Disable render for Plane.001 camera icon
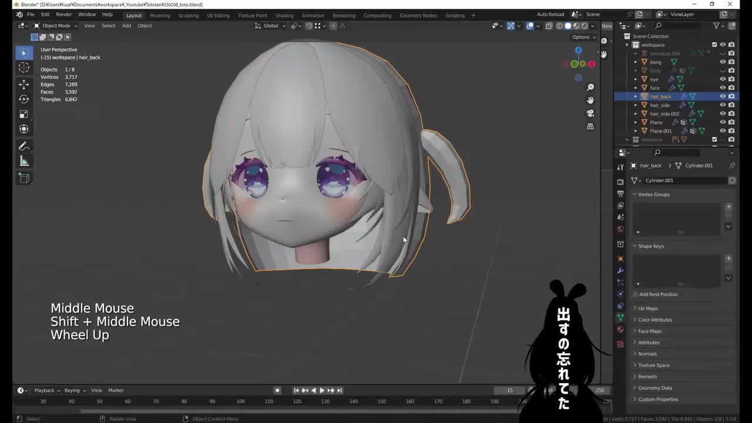 click(x=731, y=131)
